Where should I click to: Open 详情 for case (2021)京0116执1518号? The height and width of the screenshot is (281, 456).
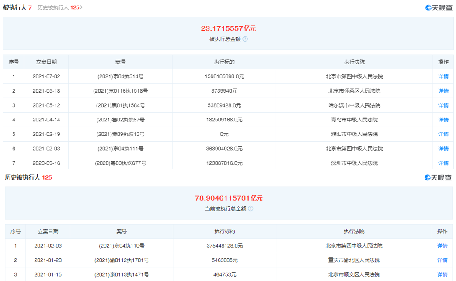[x=443, y=91]
